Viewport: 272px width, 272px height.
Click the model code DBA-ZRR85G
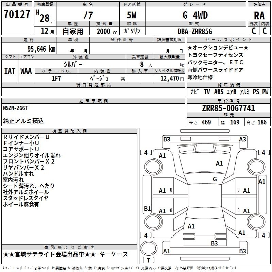pyautogui.click(x=195, y=31)
